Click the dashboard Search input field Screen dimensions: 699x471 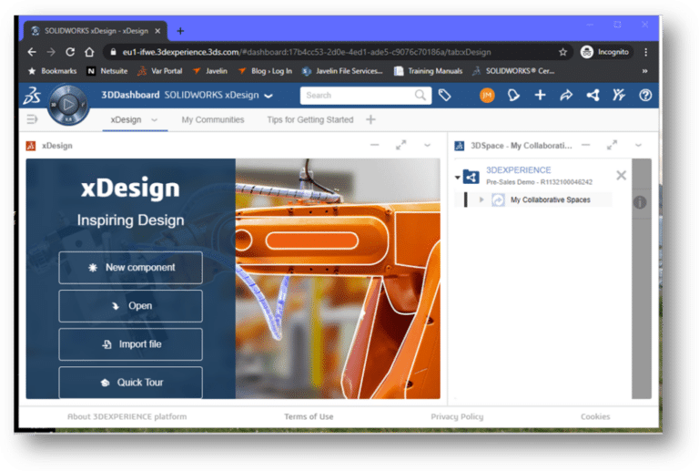[358, 95]
